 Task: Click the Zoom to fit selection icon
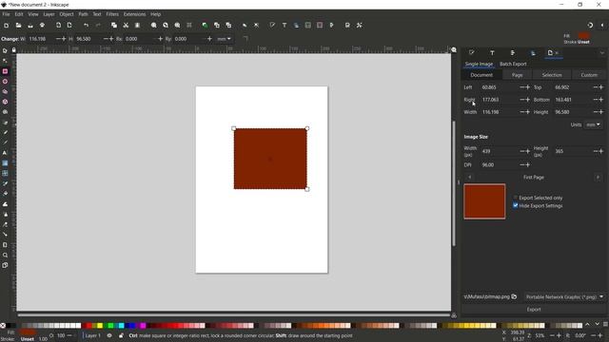point(154,26)
